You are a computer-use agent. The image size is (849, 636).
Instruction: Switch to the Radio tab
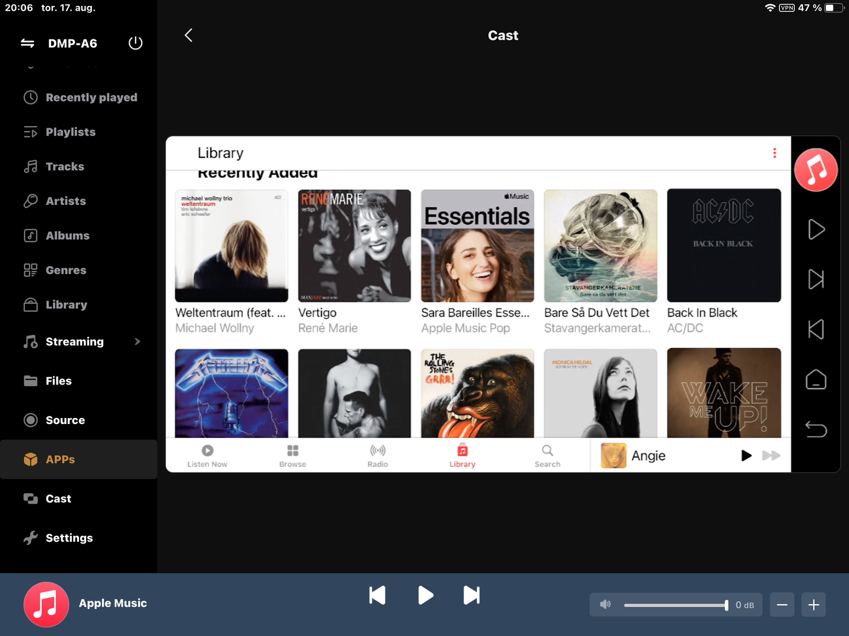(x=378, y=456)
